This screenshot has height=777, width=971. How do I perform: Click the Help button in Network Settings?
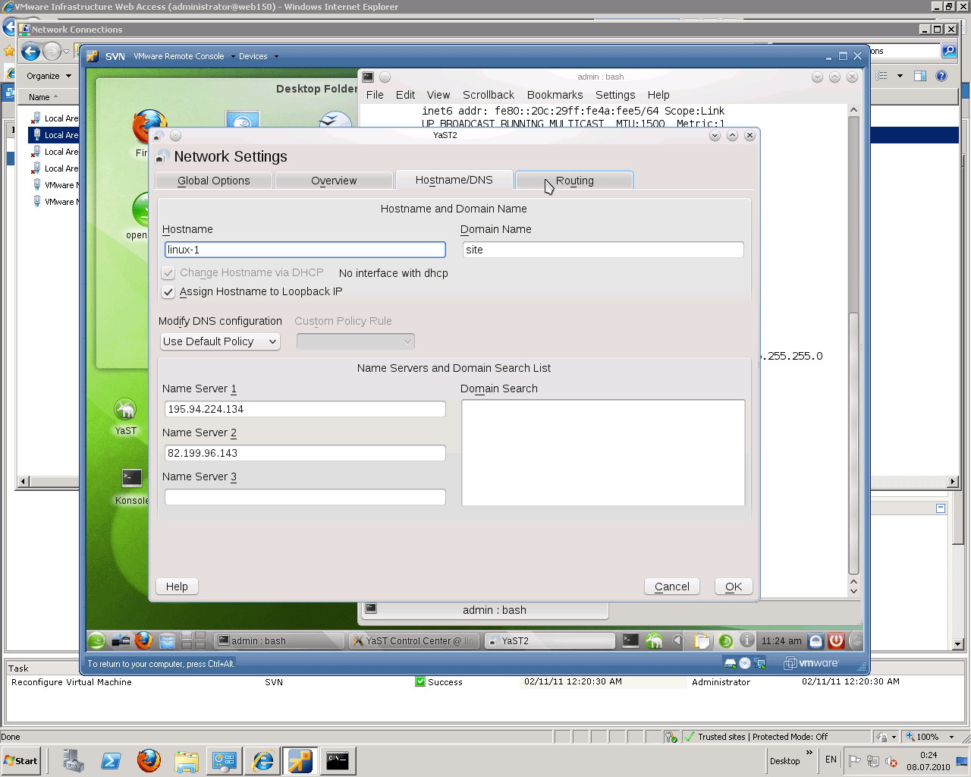(177, 587)
